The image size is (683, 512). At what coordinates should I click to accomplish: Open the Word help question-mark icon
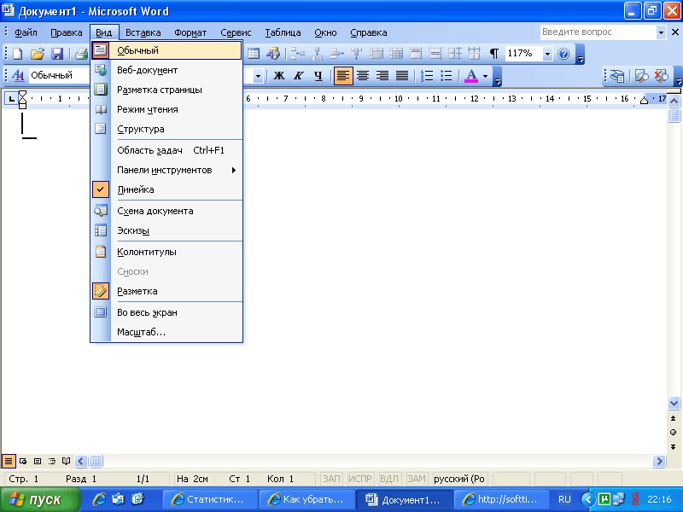click(563, 54)
